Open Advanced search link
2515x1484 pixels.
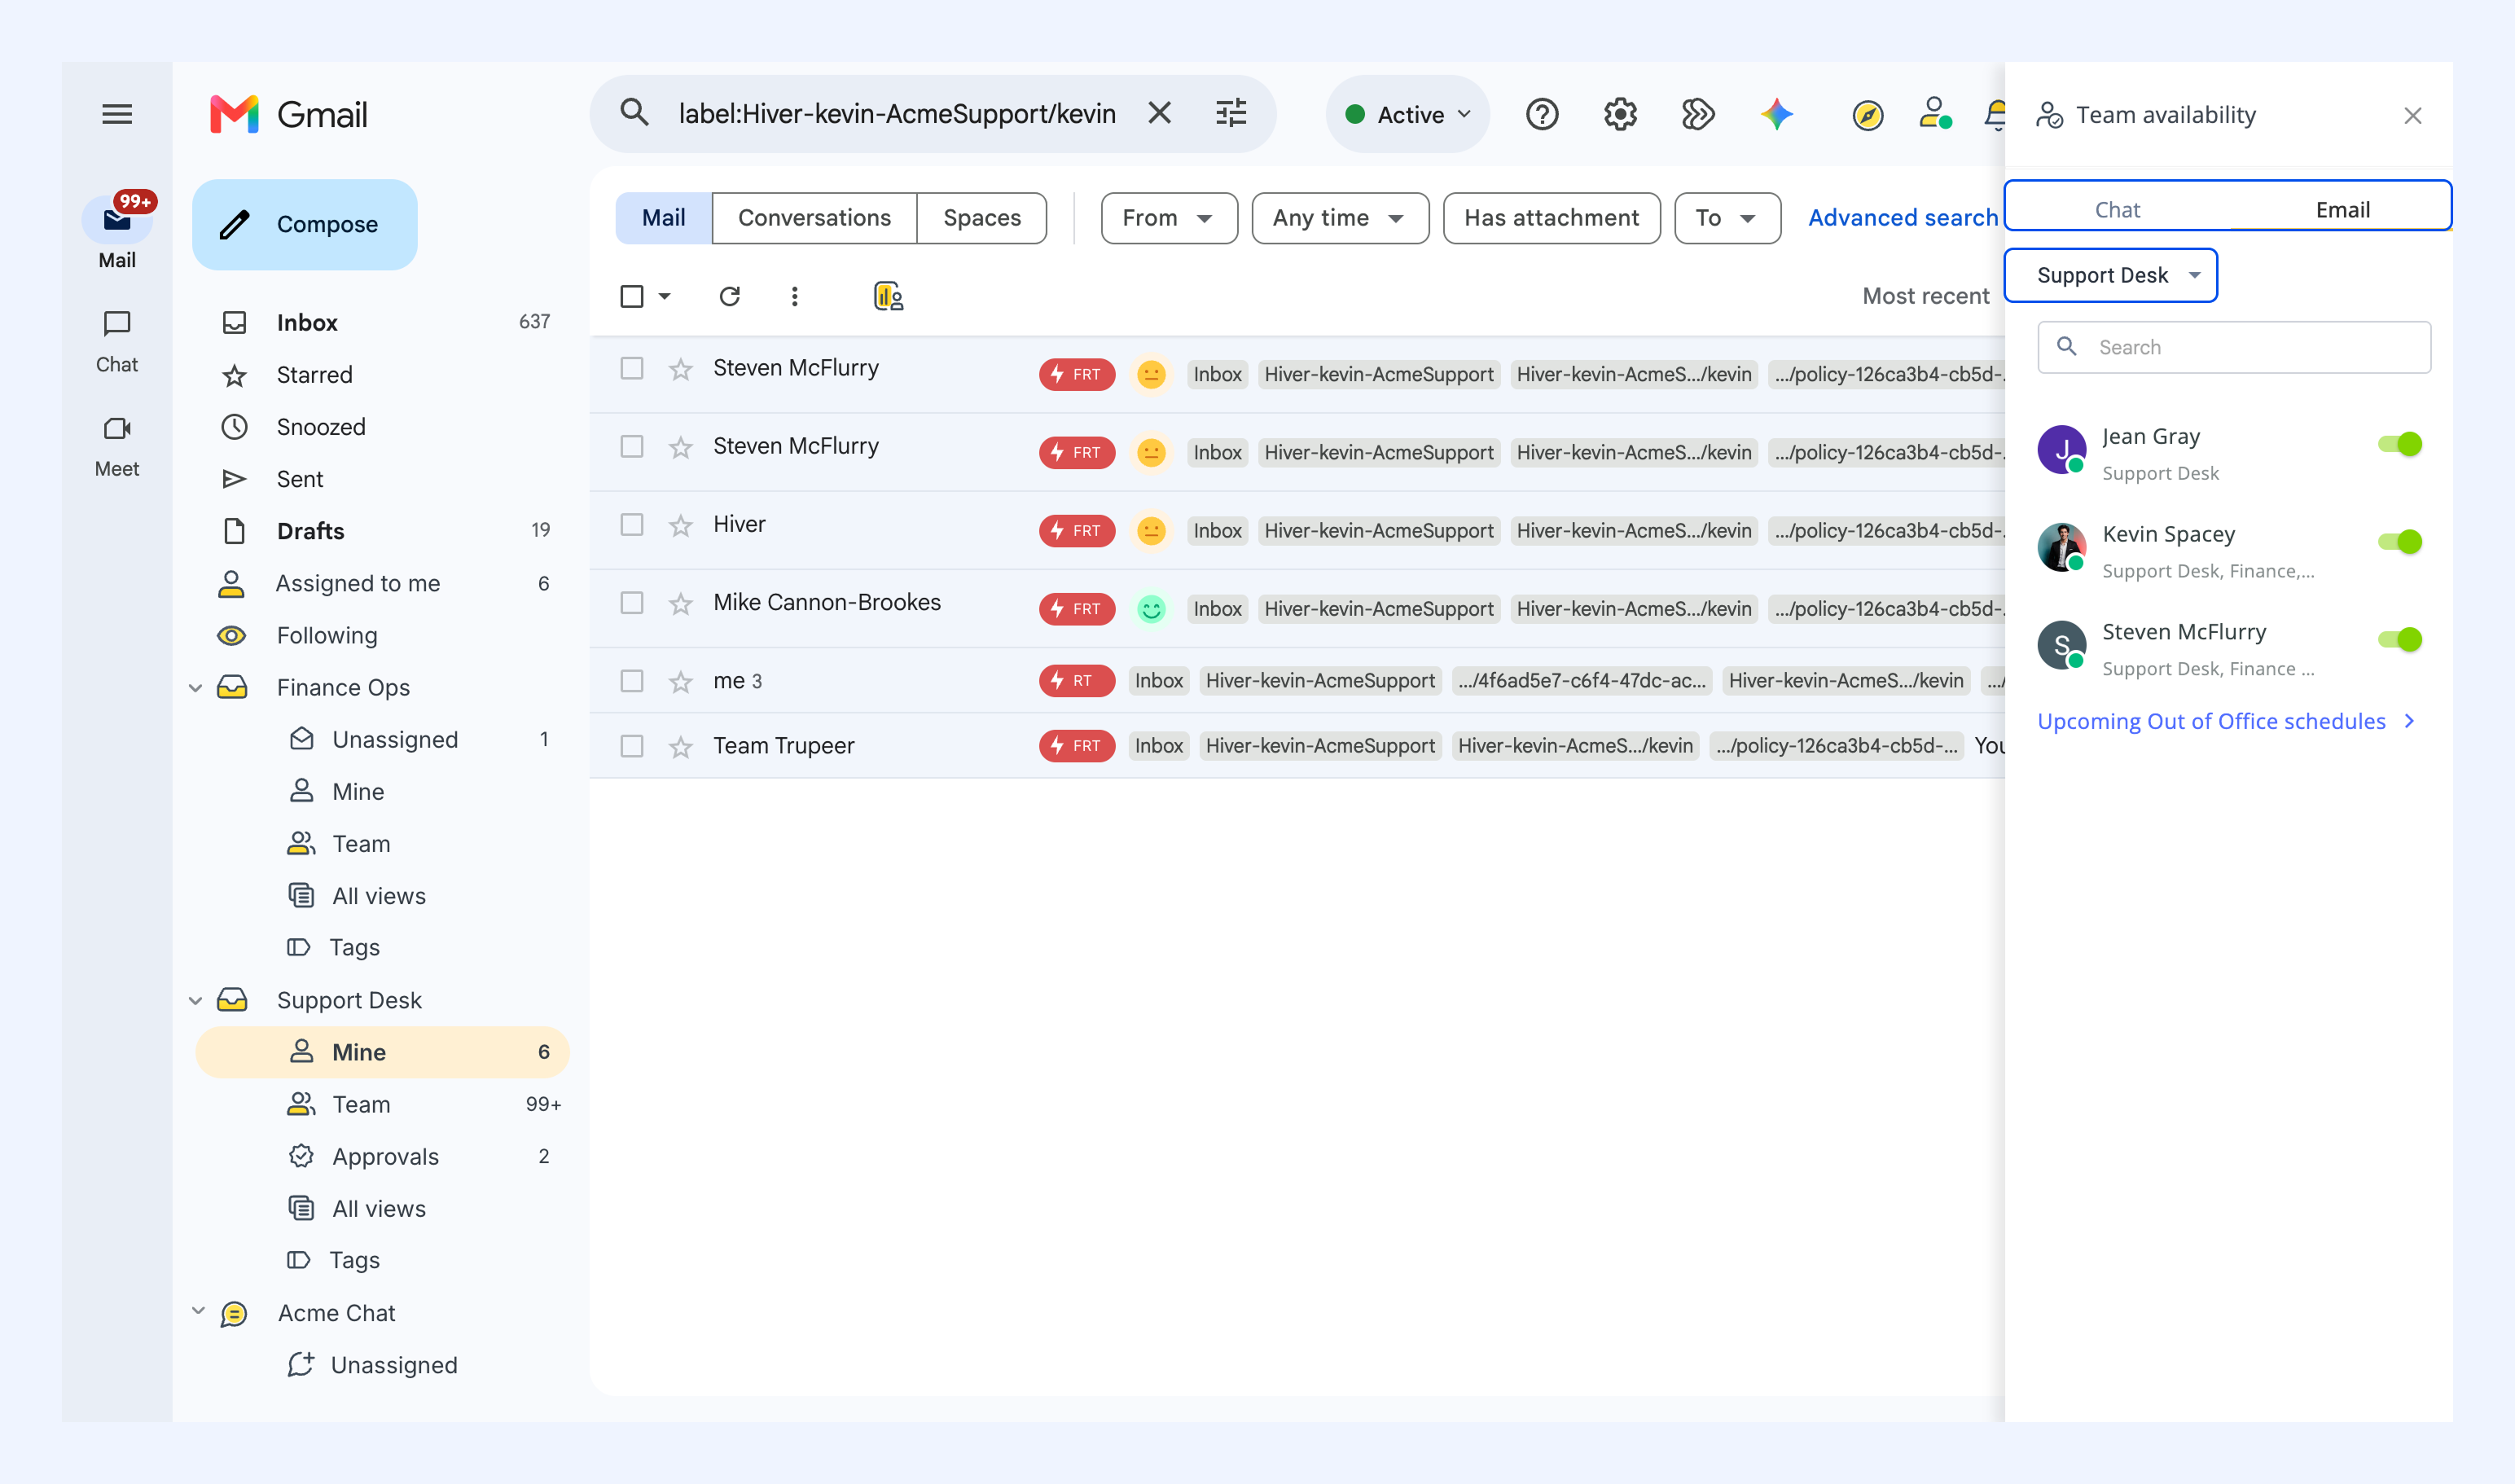[1903, 218]
